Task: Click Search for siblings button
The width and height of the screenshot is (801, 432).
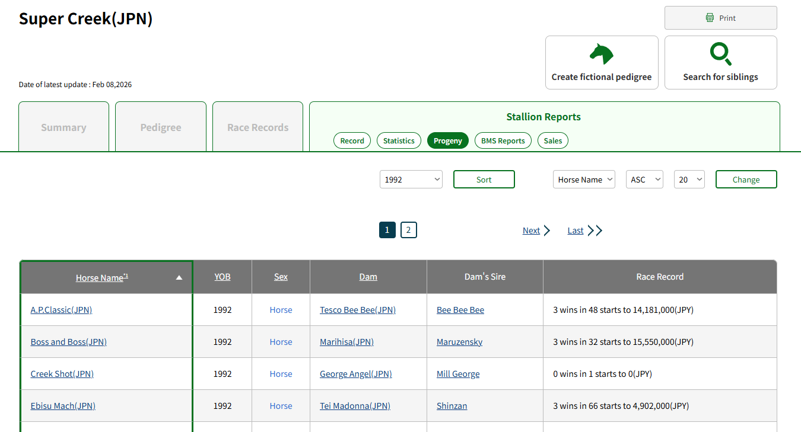Action: (721, 62)
